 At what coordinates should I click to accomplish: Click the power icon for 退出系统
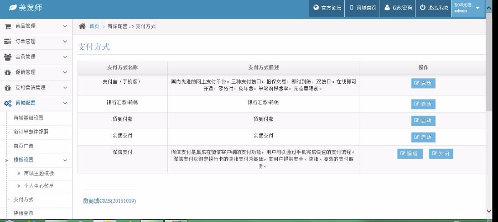click(422, 8)
